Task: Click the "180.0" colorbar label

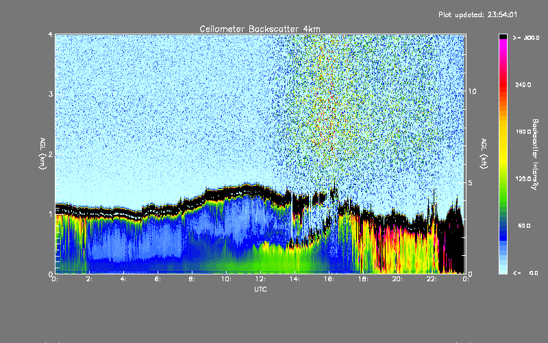Action: [x=523, y=132]
